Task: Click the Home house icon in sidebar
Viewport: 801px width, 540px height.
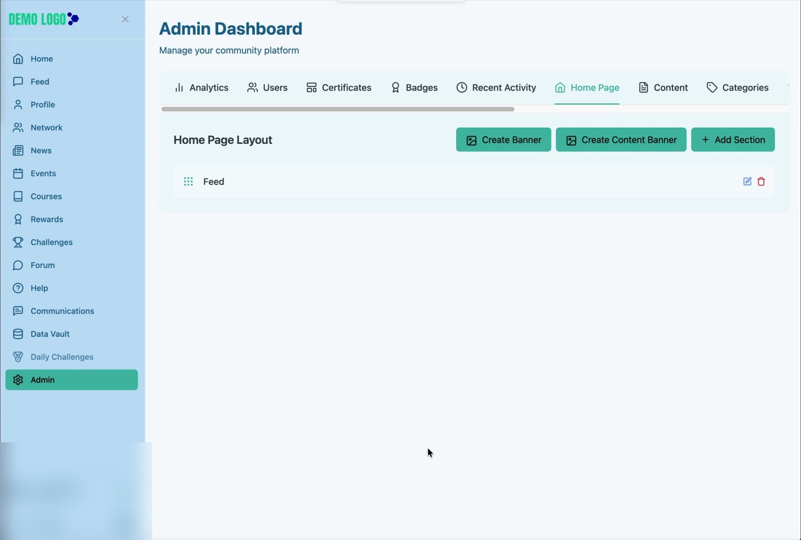Action: click(18, 59)
